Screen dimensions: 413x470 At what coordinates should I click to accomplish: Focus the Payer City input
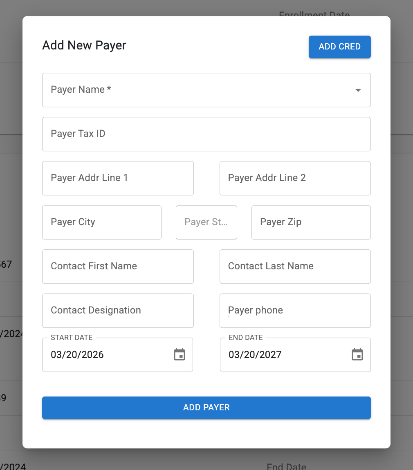[101, 222]
